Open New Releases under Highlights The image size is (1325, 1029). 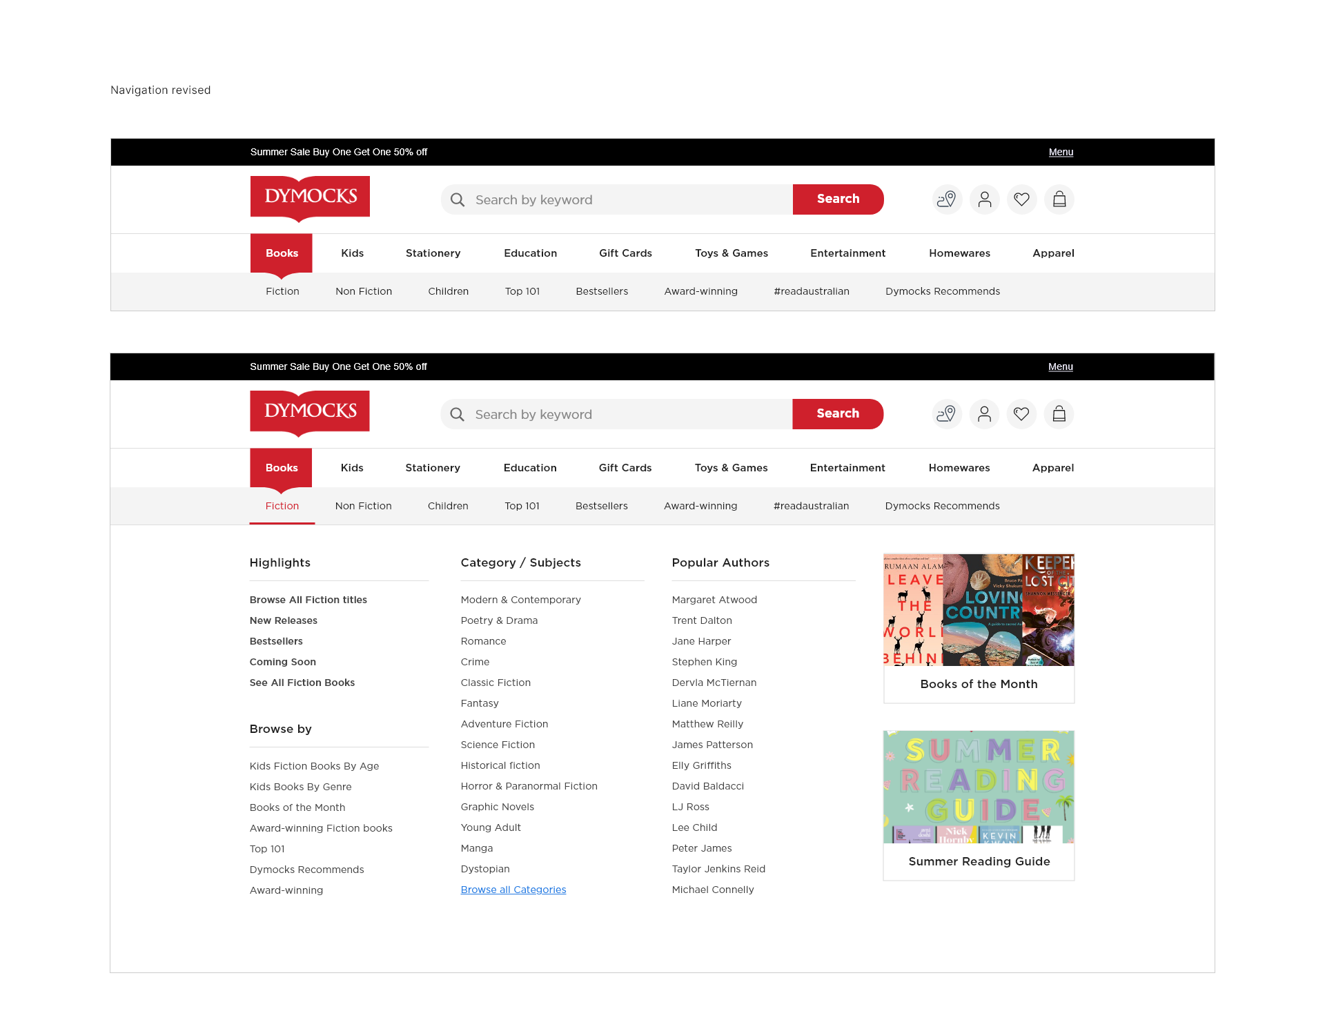point(284,620)
